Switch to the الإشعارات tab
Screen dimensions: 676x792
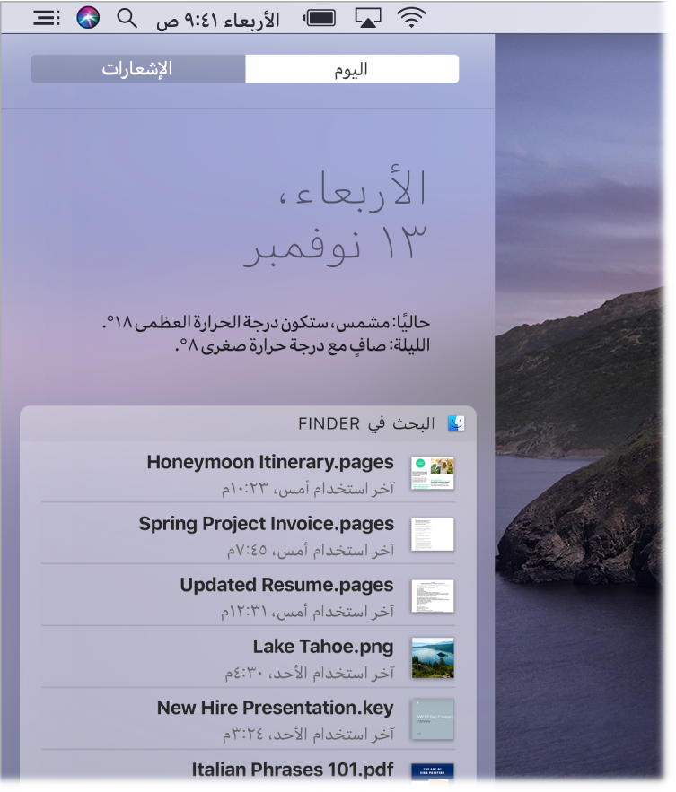pyautogui.click(x=138, y=69)
